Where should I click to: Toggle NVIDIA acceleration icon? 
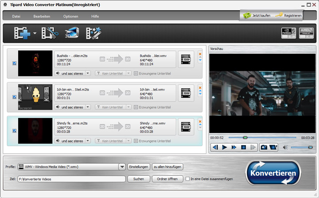click(x=288, y=33)
